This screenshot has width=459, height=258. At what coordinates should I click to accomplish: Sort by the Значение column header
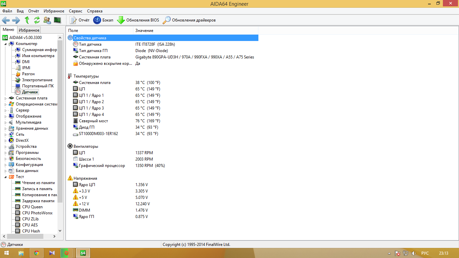tap(196, 31)
